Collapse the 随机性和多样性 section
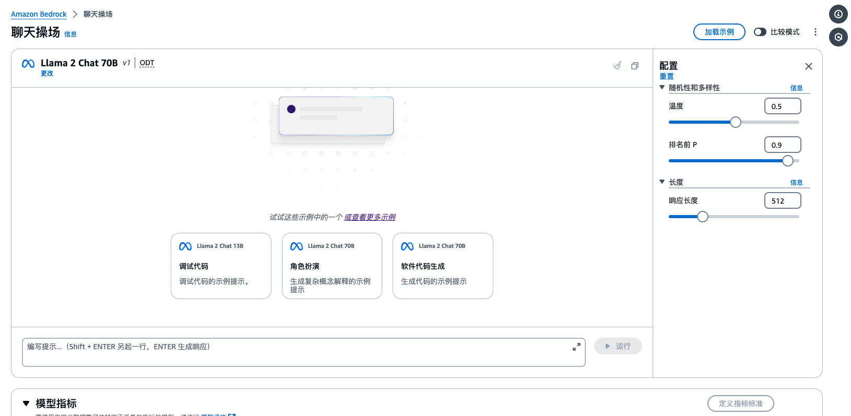Screen dimensions: 851x416 (662, 87)
